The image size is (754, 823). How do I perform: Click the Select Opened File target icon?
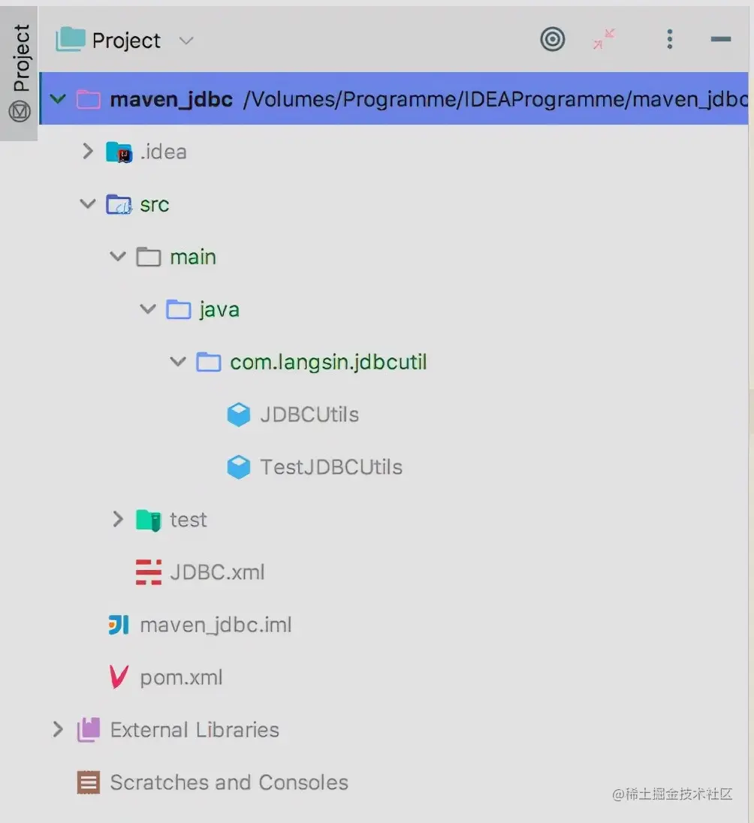[x=553, y=39]
